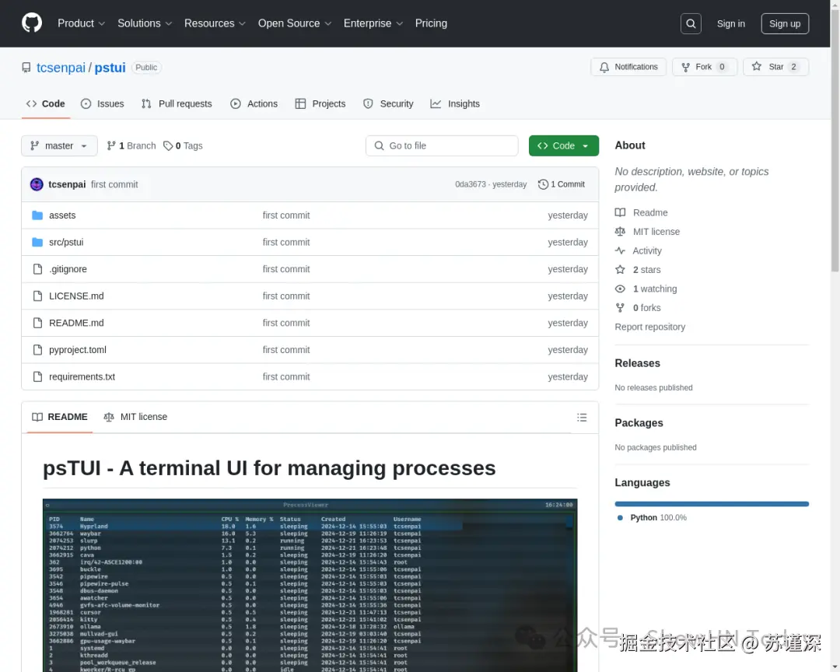840x672 pixels.
Task: Click the Sign up button
Action: (784, 23)
